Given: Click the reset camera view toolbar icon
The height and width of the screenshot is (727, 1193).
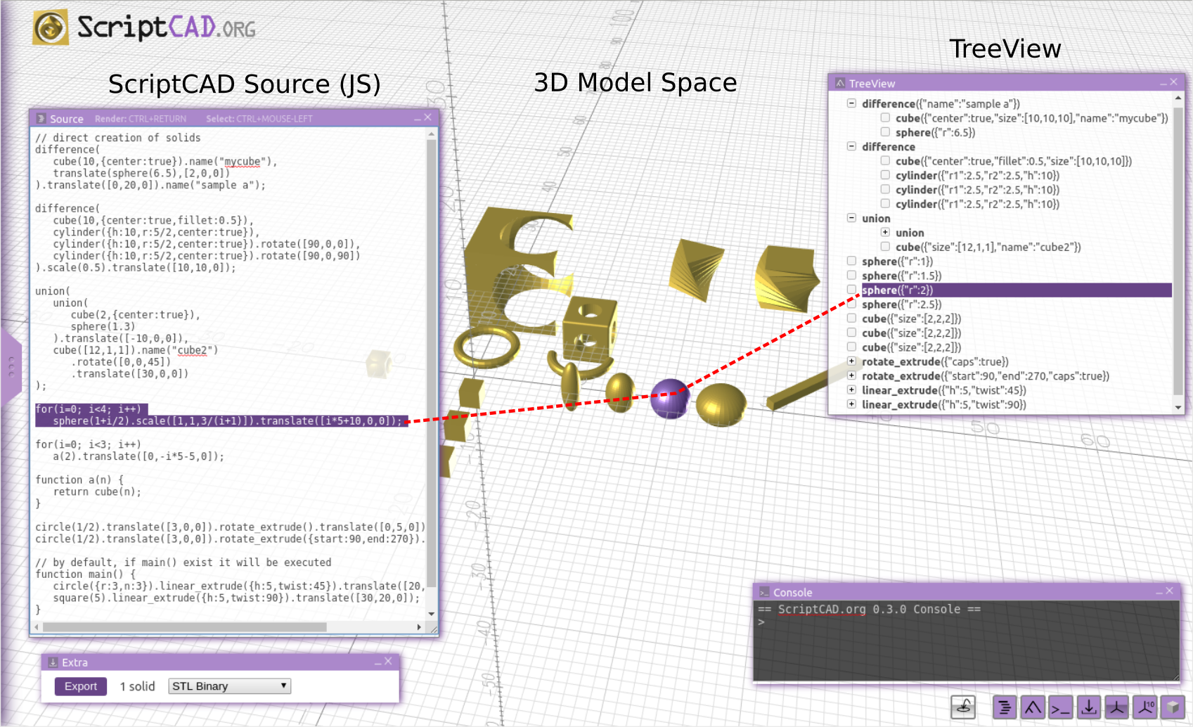Looking at the screenshot, I should [x=964, y=707].
